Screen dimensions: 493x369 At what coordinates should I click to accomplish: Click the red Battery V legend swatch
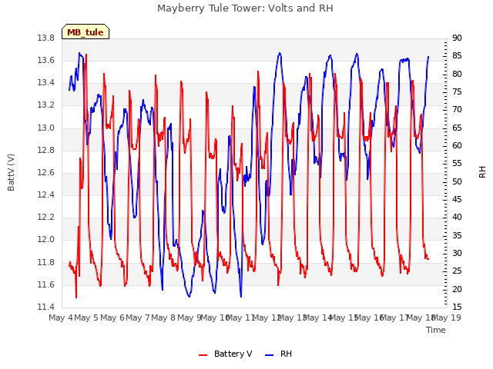tap(203, 355)
